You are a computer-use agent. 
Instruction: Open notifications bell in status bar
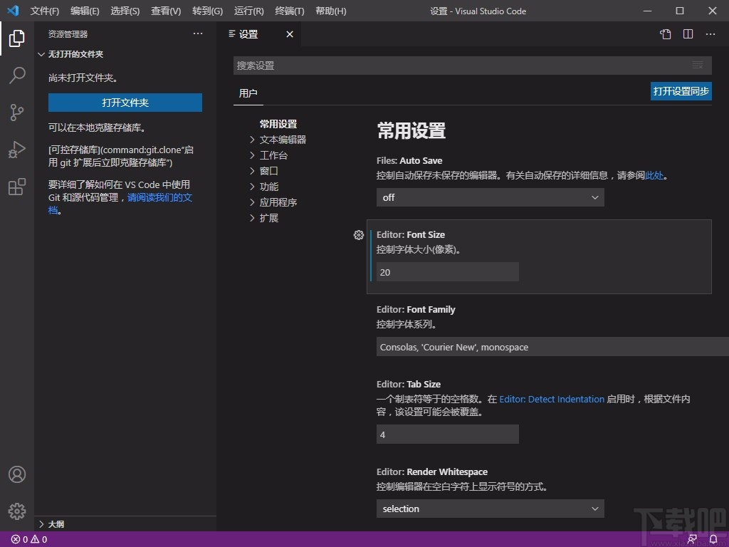[x=713, y=539]
